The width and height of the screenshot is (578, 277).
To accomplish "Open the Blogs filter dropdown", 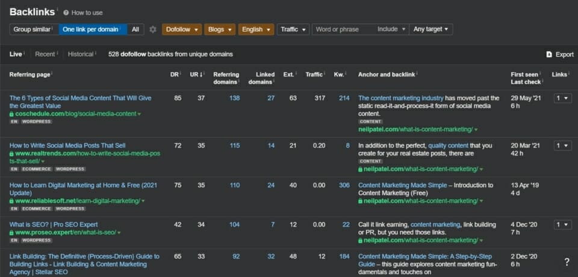I will click(x=220, y=30).
